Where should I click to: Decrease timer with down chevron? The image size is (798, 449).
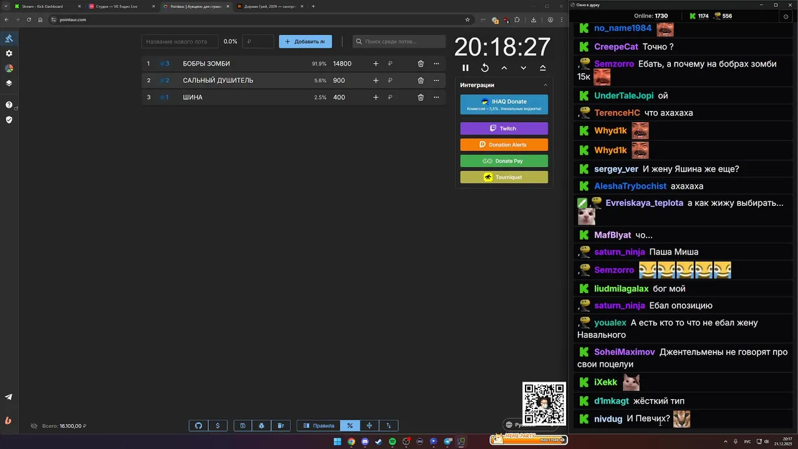(x=523, y=68)
